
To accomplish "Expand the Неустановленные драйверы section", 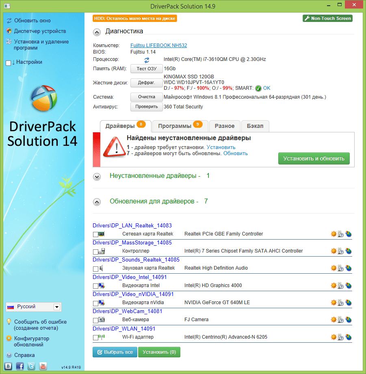I will point(97,177).
